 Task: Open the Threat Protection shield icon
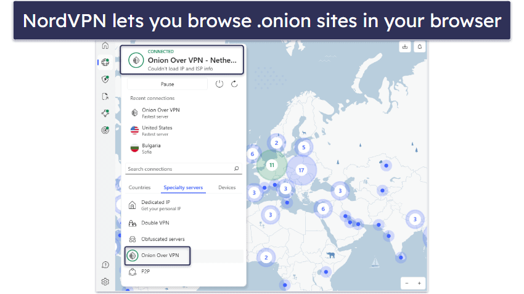pos(105,79)
